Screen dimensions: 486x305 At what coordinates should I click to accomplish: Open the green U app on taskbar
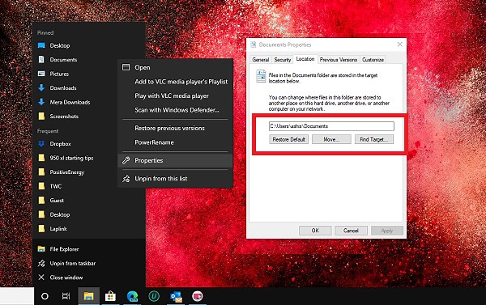tap(154, 296)
